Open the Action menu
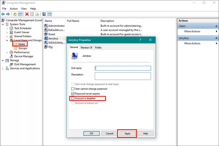 (14, 9)
